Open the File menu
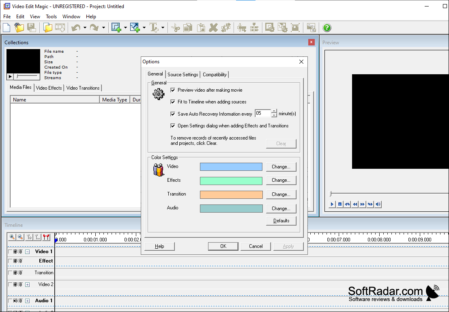Screen dimensions: 449x312 click(x=7, y=17)
